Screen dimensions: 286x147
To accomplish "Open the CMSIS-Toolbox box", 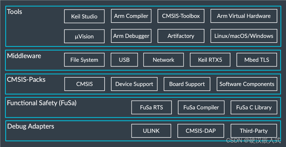I will coord(181,16).
